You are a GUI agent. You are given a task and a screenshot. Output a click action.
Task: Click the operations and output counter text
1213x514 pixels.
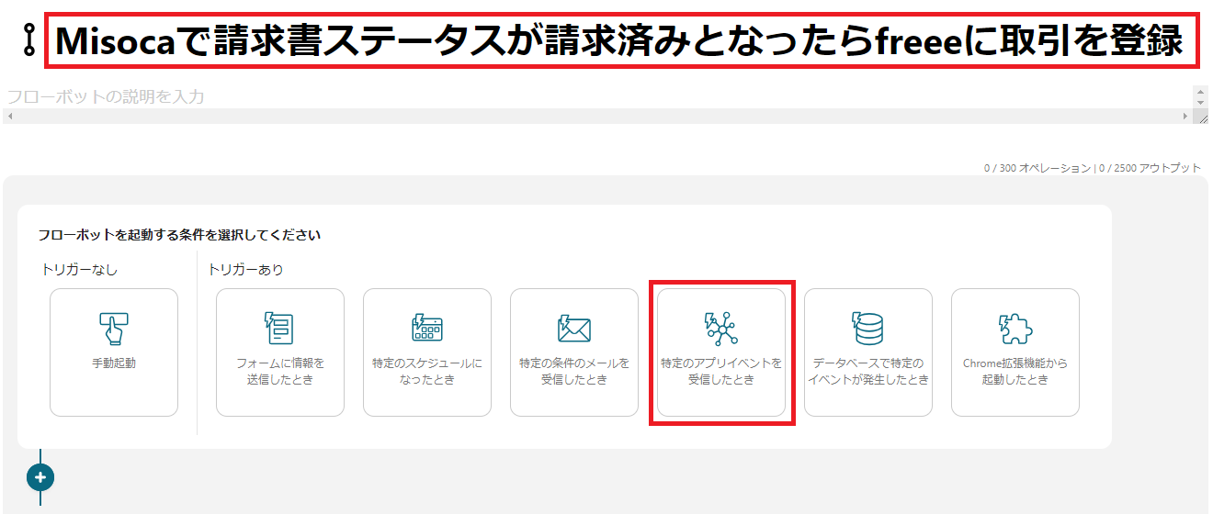click(1093, 168)
